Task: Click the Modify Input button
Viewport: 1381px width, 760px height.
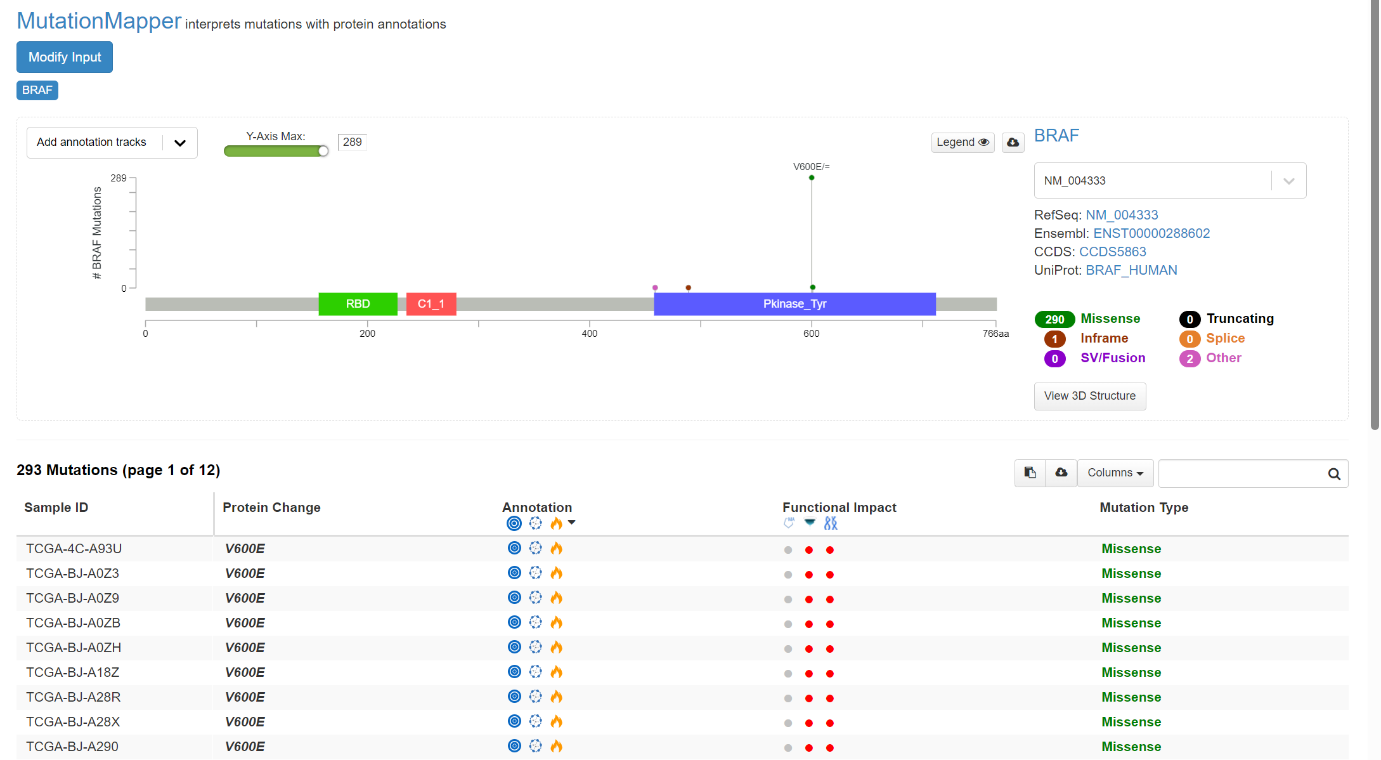Action: [65, 57]
